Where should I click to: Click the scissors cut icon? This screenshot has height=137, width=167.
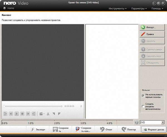tap(48, 114)
